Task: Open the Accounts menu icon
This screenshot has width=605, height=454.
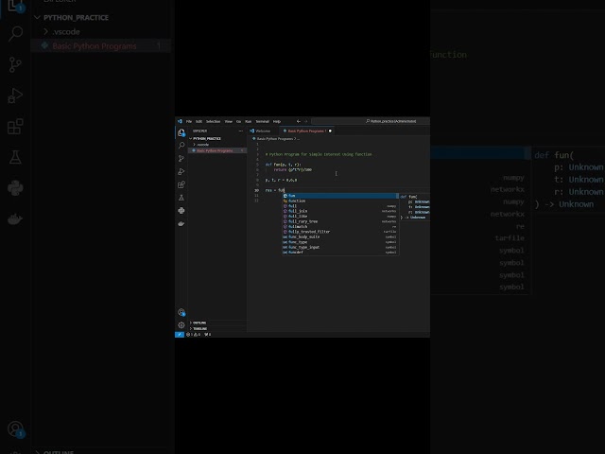Action: (x=181, y=312)
